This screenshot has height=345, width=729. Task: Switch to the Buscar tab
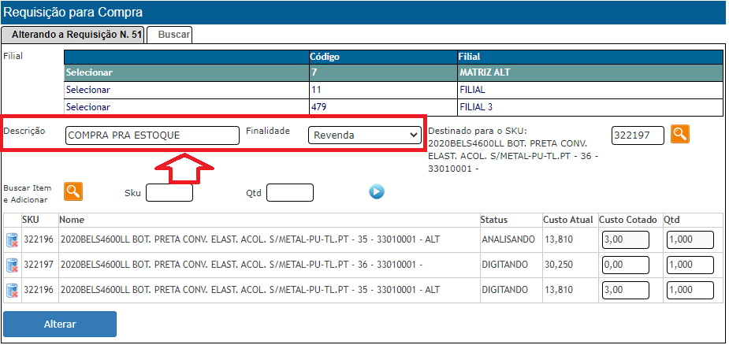(x=169, y=35)
